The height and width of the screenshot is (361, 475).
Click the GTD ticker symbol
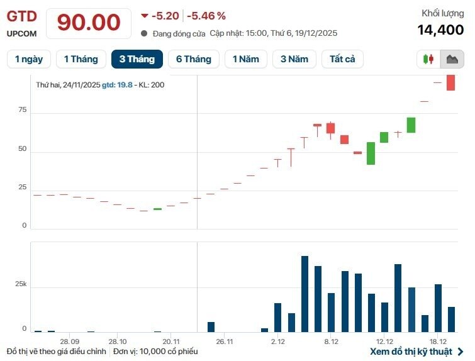click(21, 16)
